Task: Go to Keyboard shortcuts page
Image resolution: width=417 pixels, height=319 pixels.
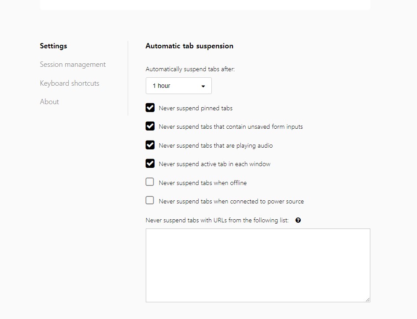Action: (70, 83)
